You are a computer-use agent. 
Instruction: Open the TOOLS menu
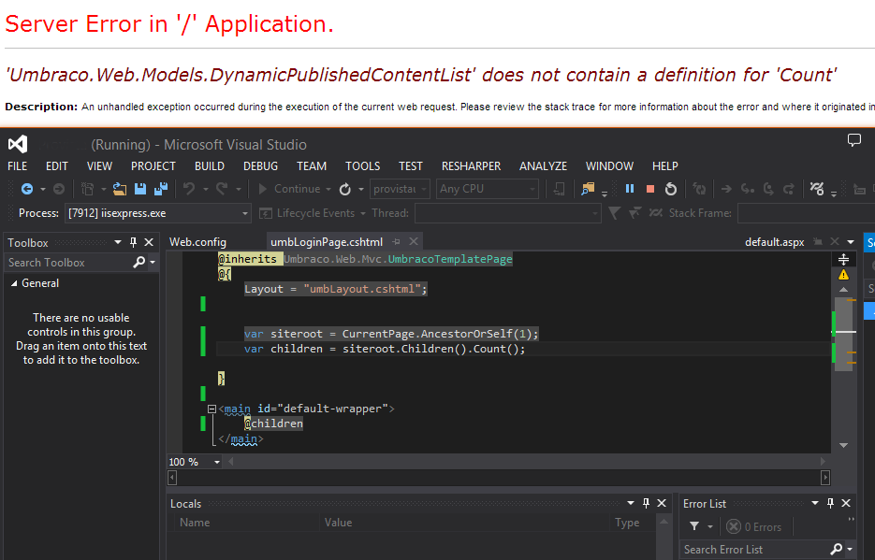pyautogui.click(x=363, y=166)
